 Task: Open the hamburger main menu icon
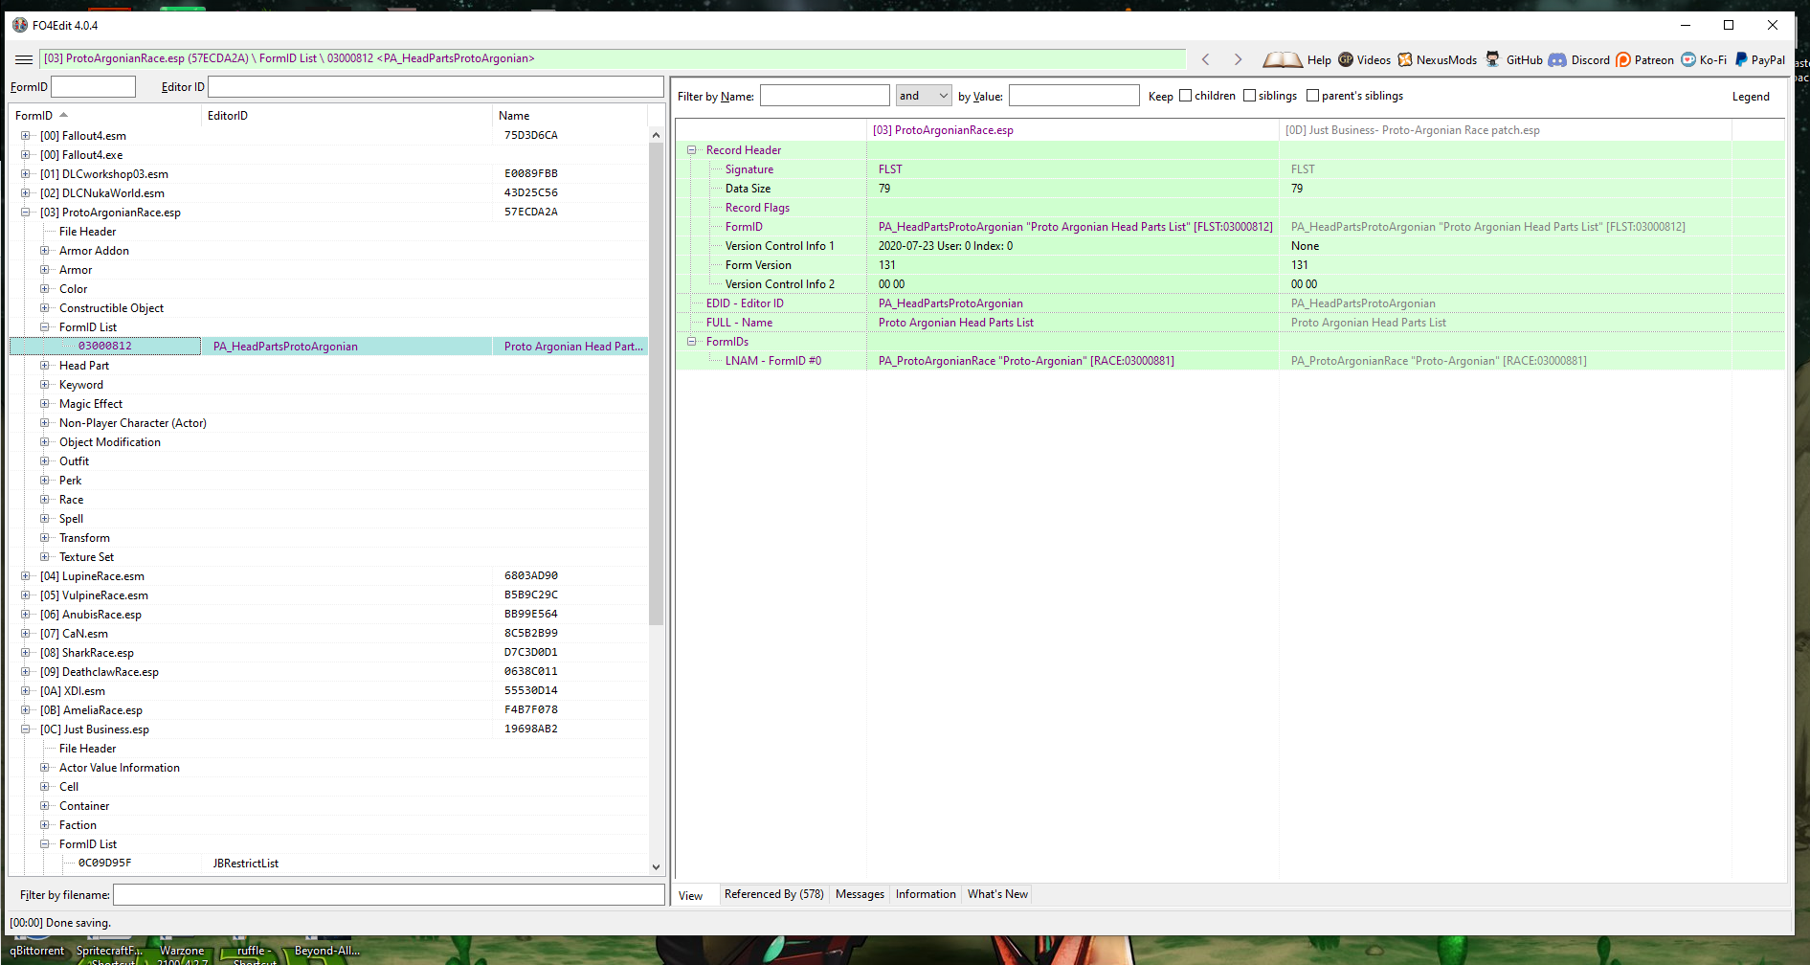[24, 59]
